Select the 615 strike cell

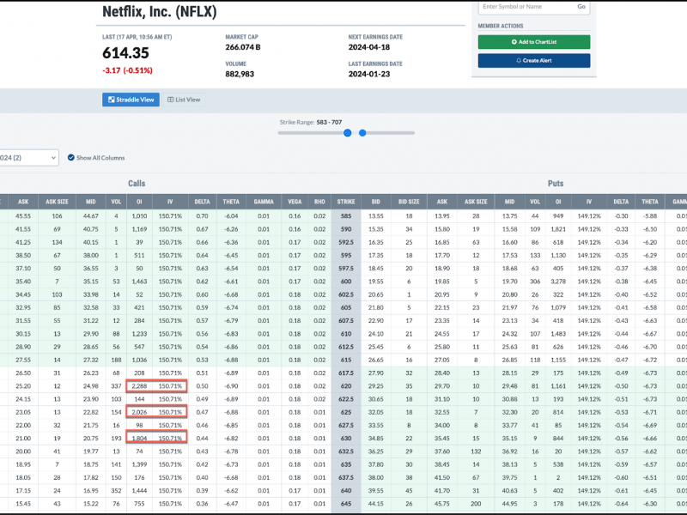tap(346, 360)
